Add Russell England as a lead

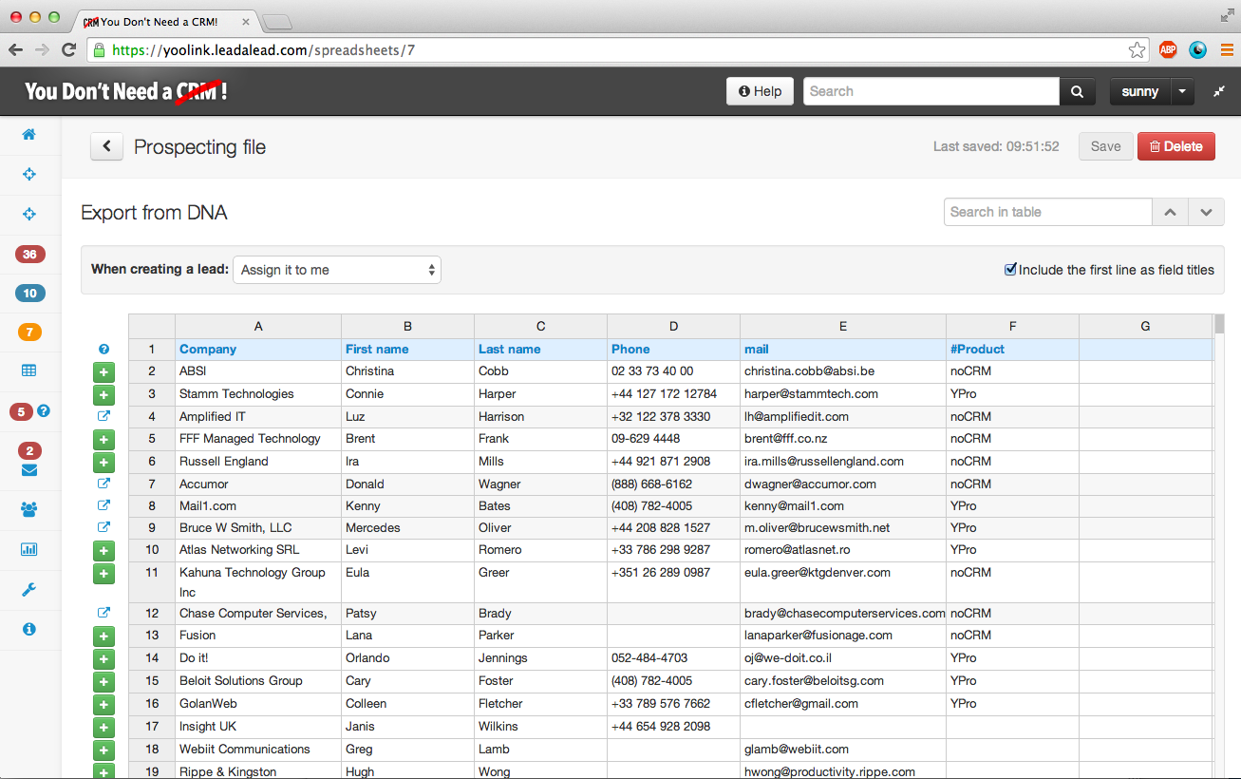(104, 462)
